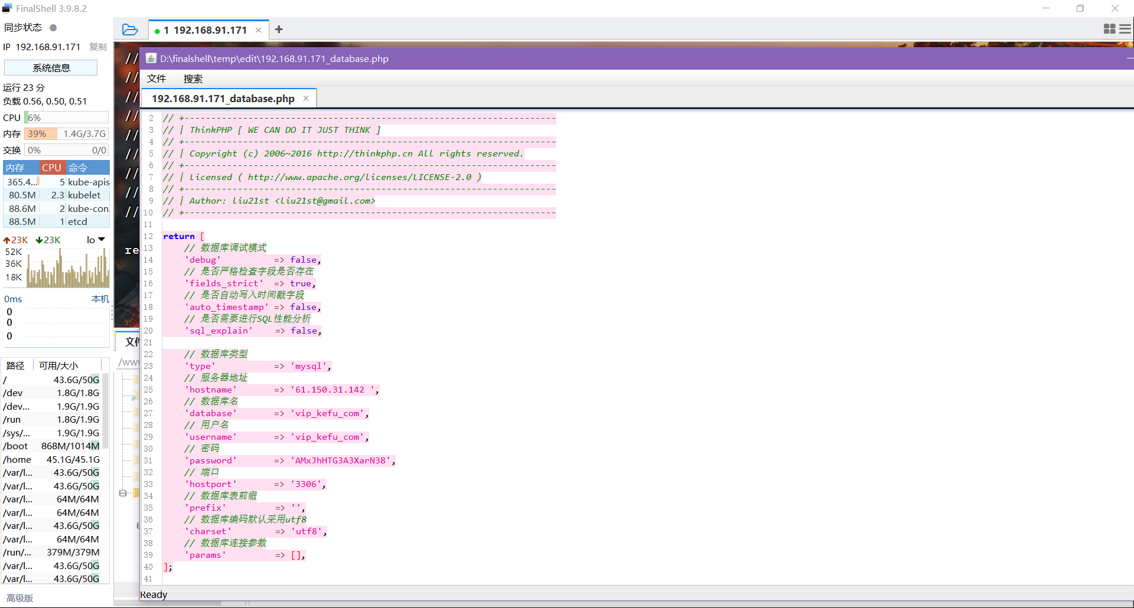Add a new connection tab

pos(279,30)
